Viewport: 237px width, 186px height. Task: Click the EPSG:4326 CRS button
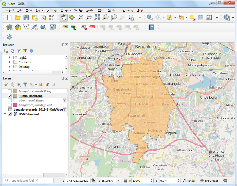[x=209, y=181]
